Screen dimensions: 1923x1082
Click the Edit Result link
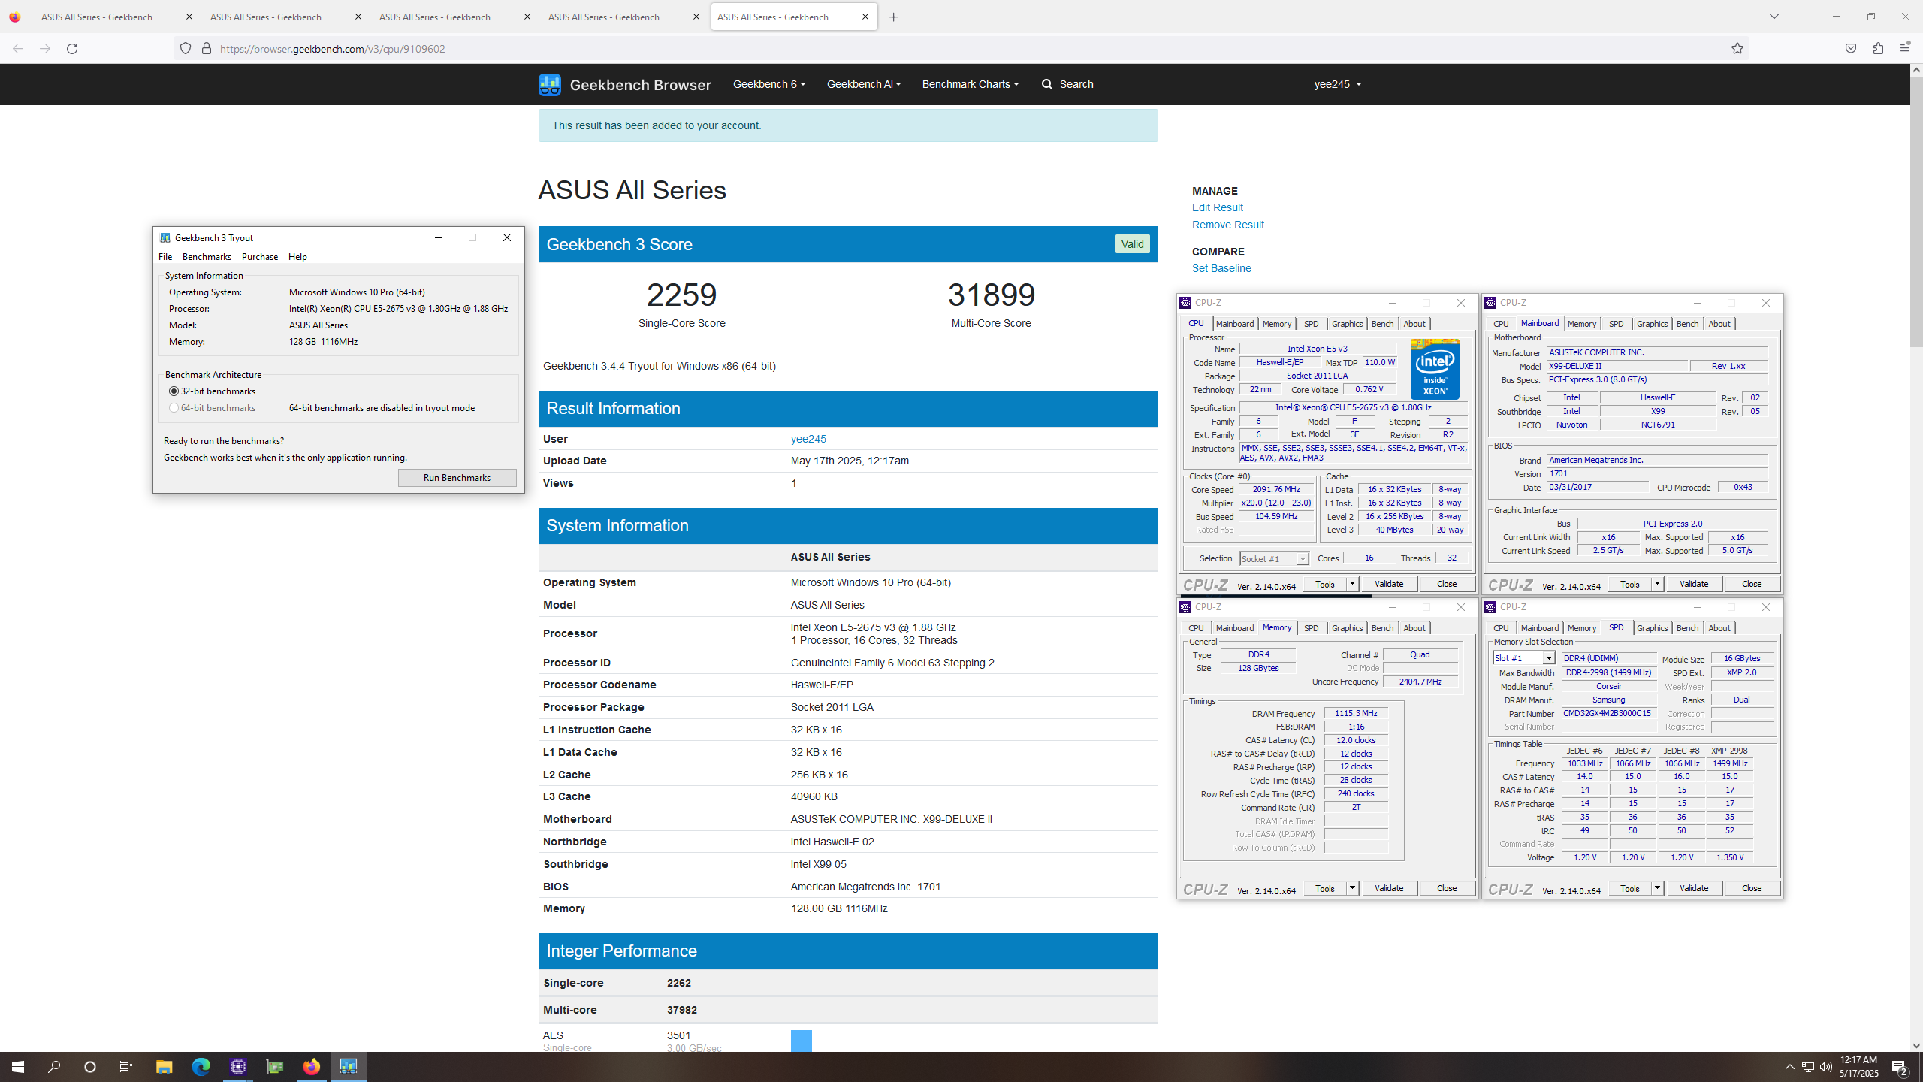[1217, 207]
